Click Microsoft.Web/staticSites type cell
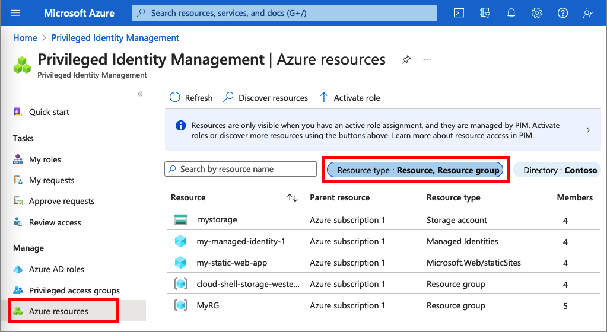The image size is (607, 332). click(x=474, y=263)
